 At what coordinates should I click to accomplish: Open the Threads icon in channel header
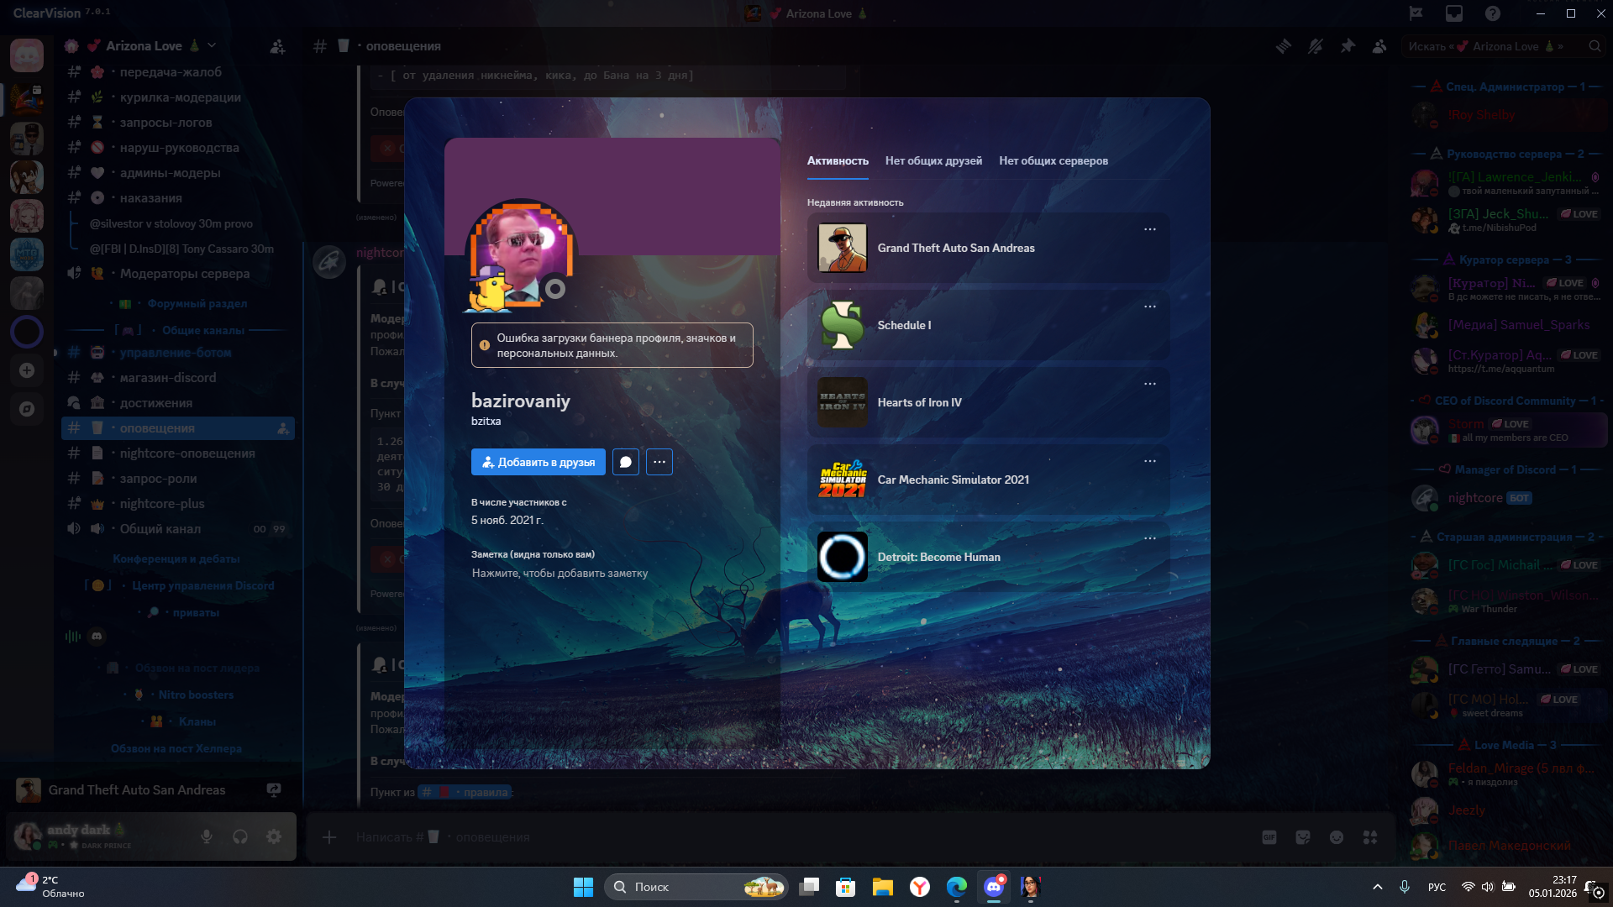(x=1284, y=46)
